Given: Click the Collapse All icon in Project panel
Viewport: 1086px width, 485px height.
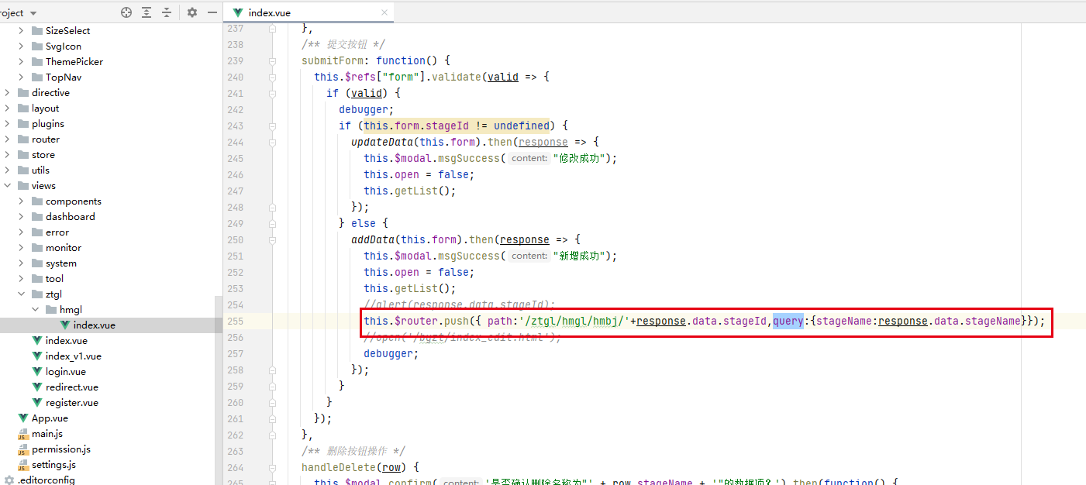Looking at the screenshot, I should point(167,12).
